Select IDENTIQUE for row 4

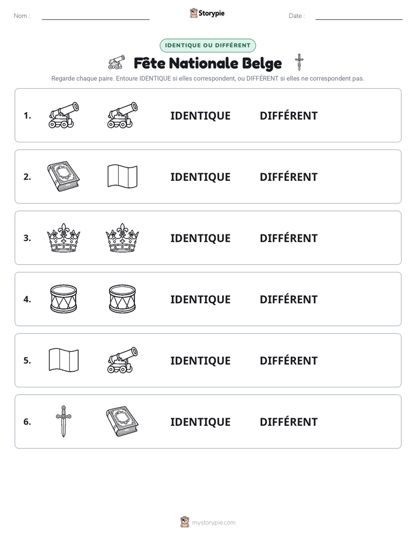point(200,299)
